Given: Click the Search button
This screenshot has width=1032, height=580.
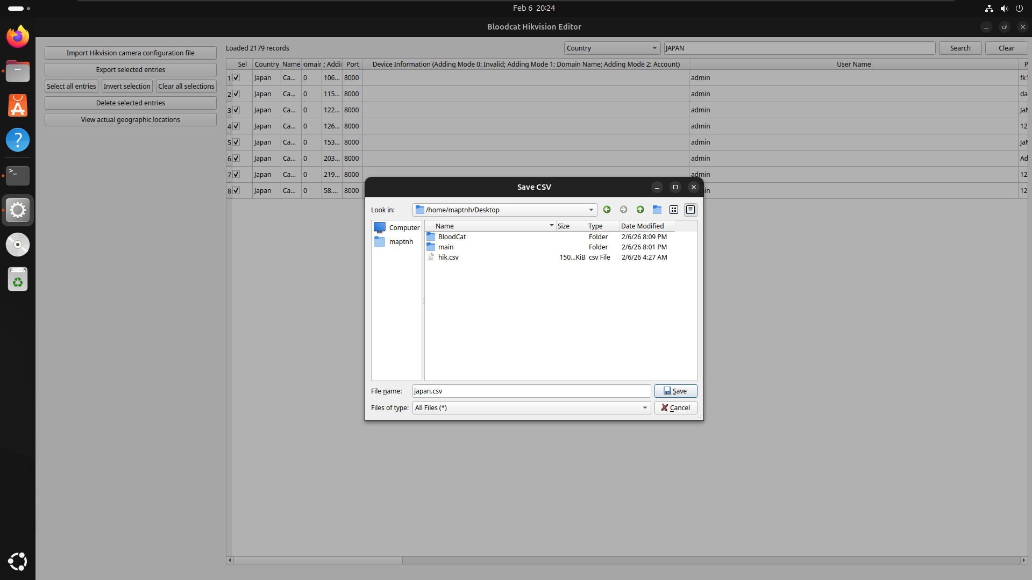Looking at the screenshot, I should click(960, 48).
